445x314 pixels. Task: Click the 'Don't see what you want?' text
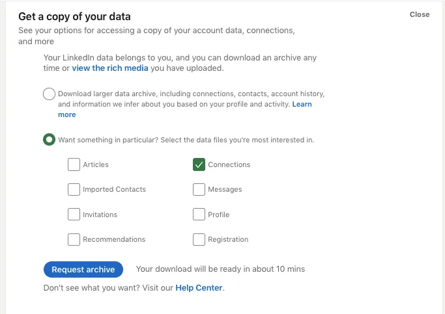[91, 287]
